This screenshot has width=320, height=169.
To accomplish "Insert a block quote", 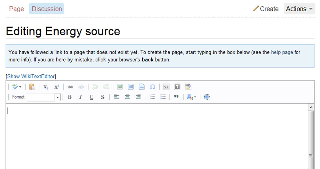I will [176, 97].
